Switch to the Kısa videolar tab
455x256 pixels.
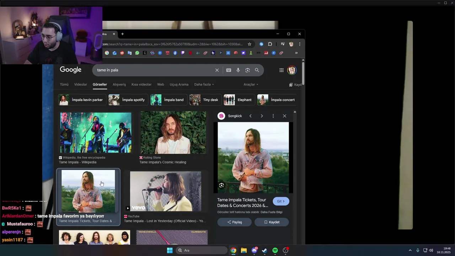pos(141,85)
